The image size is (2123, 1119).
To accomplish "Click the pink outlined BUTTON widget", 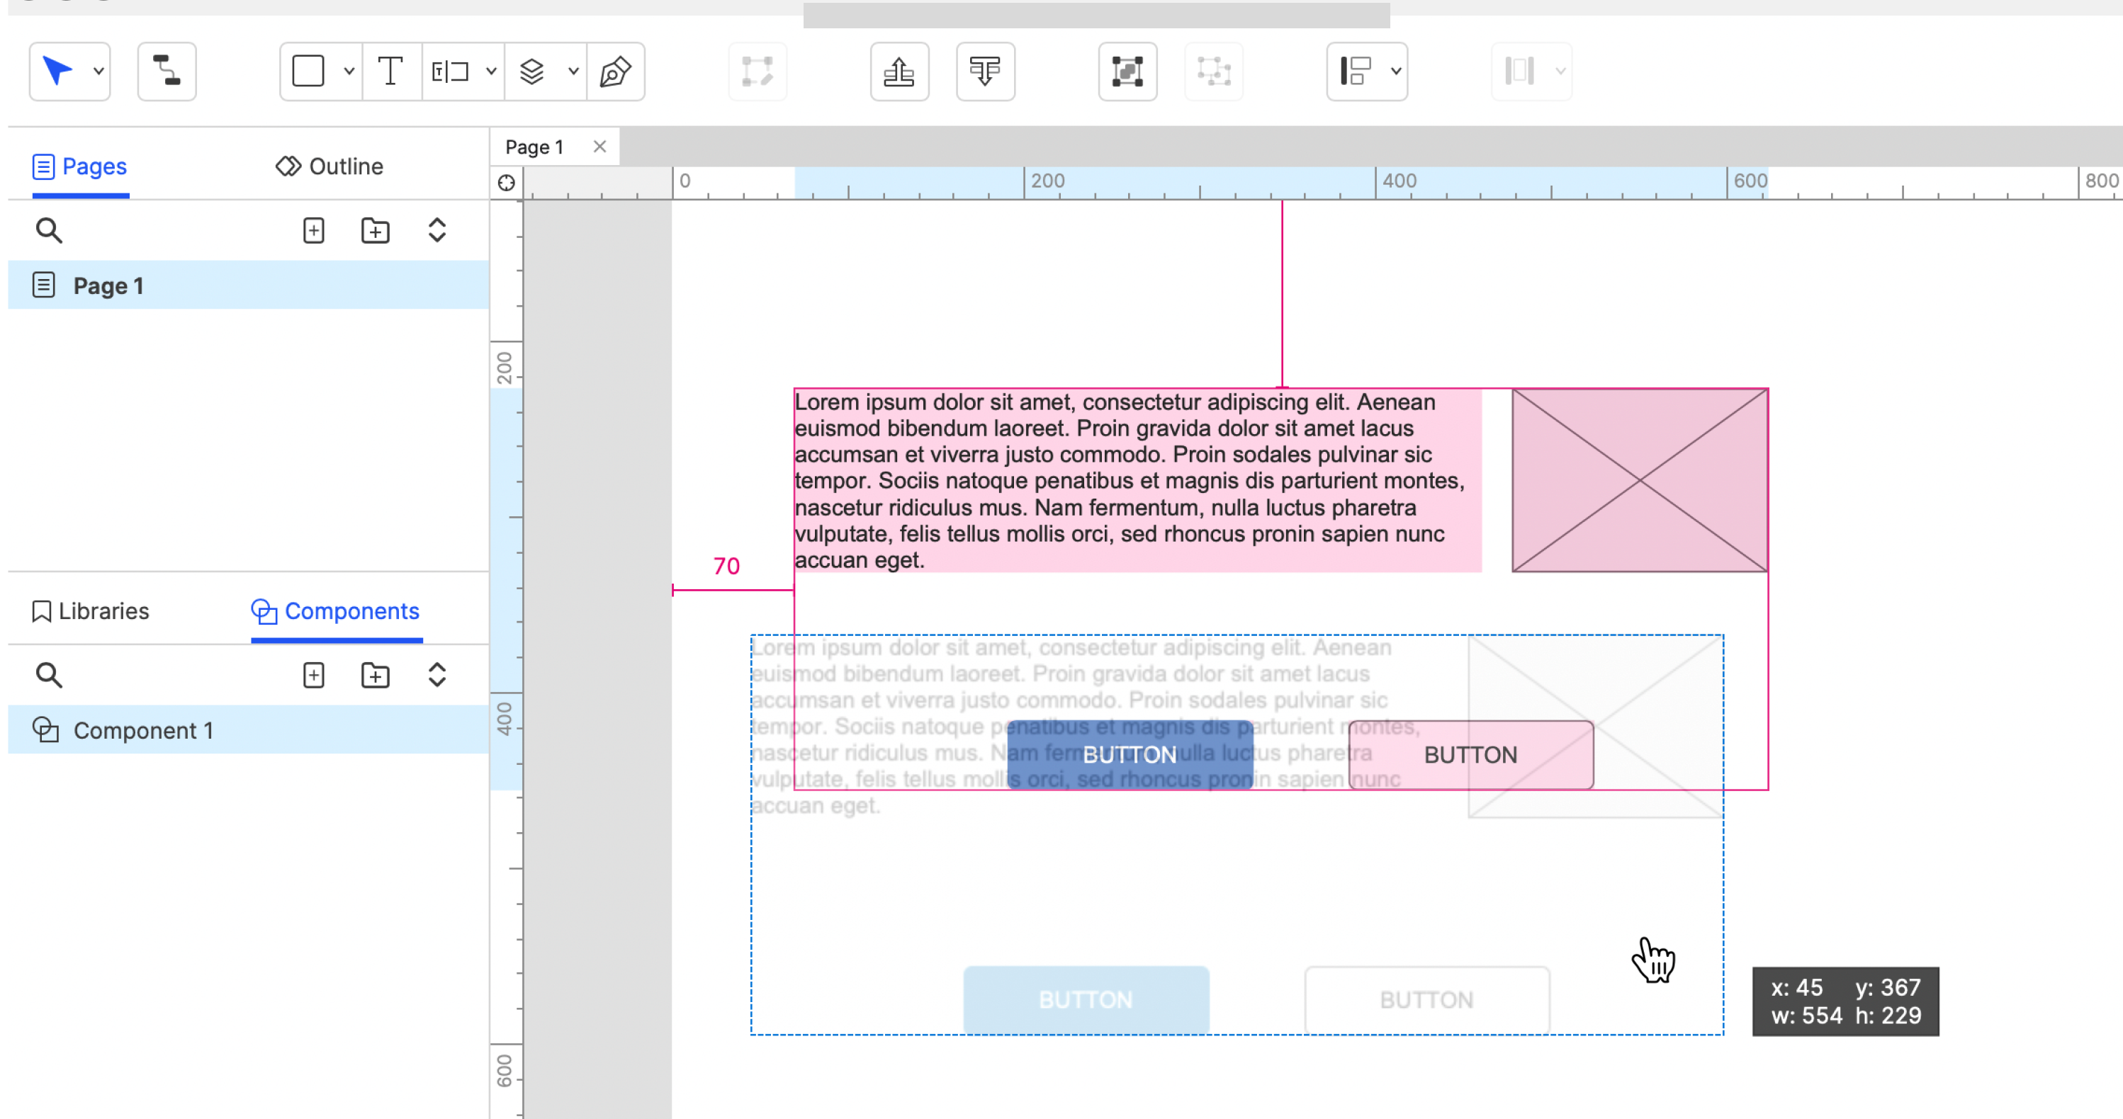I will [1471, 755].
